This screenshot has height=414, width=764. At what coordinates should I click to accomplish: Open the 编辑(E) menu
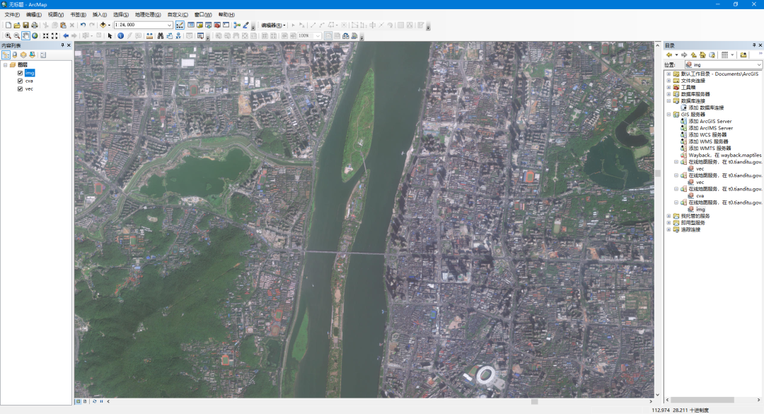coord(34,15)
